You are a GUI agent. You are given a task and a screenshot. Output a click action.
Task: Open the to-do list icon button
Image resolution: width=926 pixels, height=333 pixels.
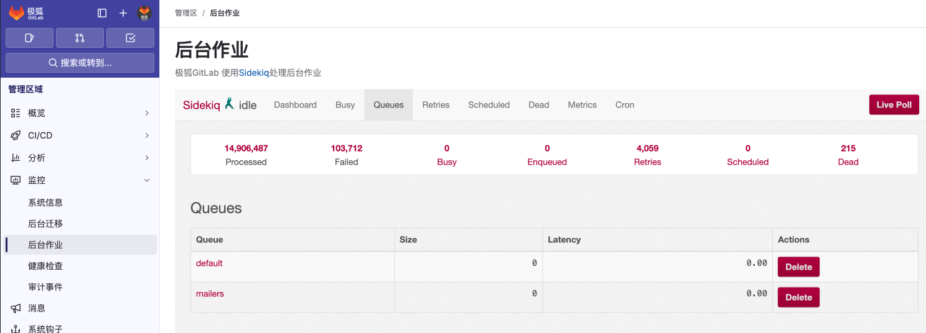pos(130,38)
